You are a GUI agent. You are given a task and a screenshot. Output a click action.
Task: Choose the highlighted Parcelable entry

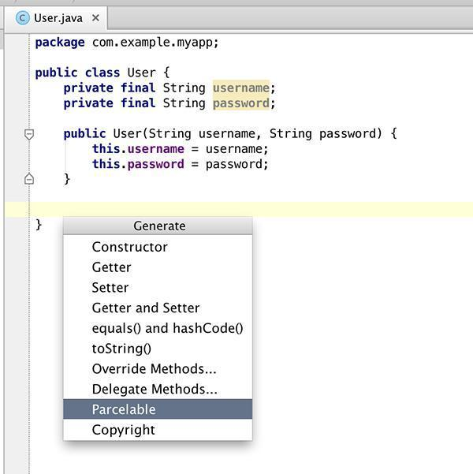(124, 409)
